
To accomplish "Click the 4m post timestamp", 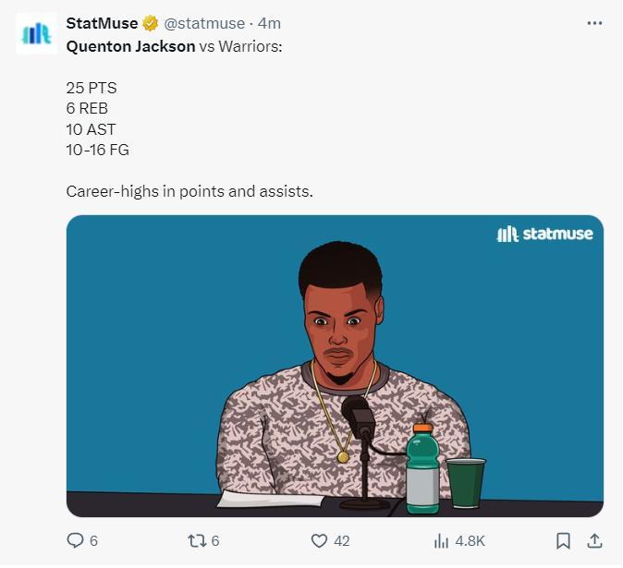I will 269,23.
